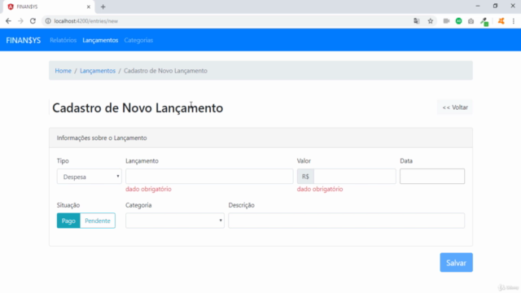The height and width of the screenshot is (293, 521).
Task: Open a new browser tab
Action: pos(103,7)
